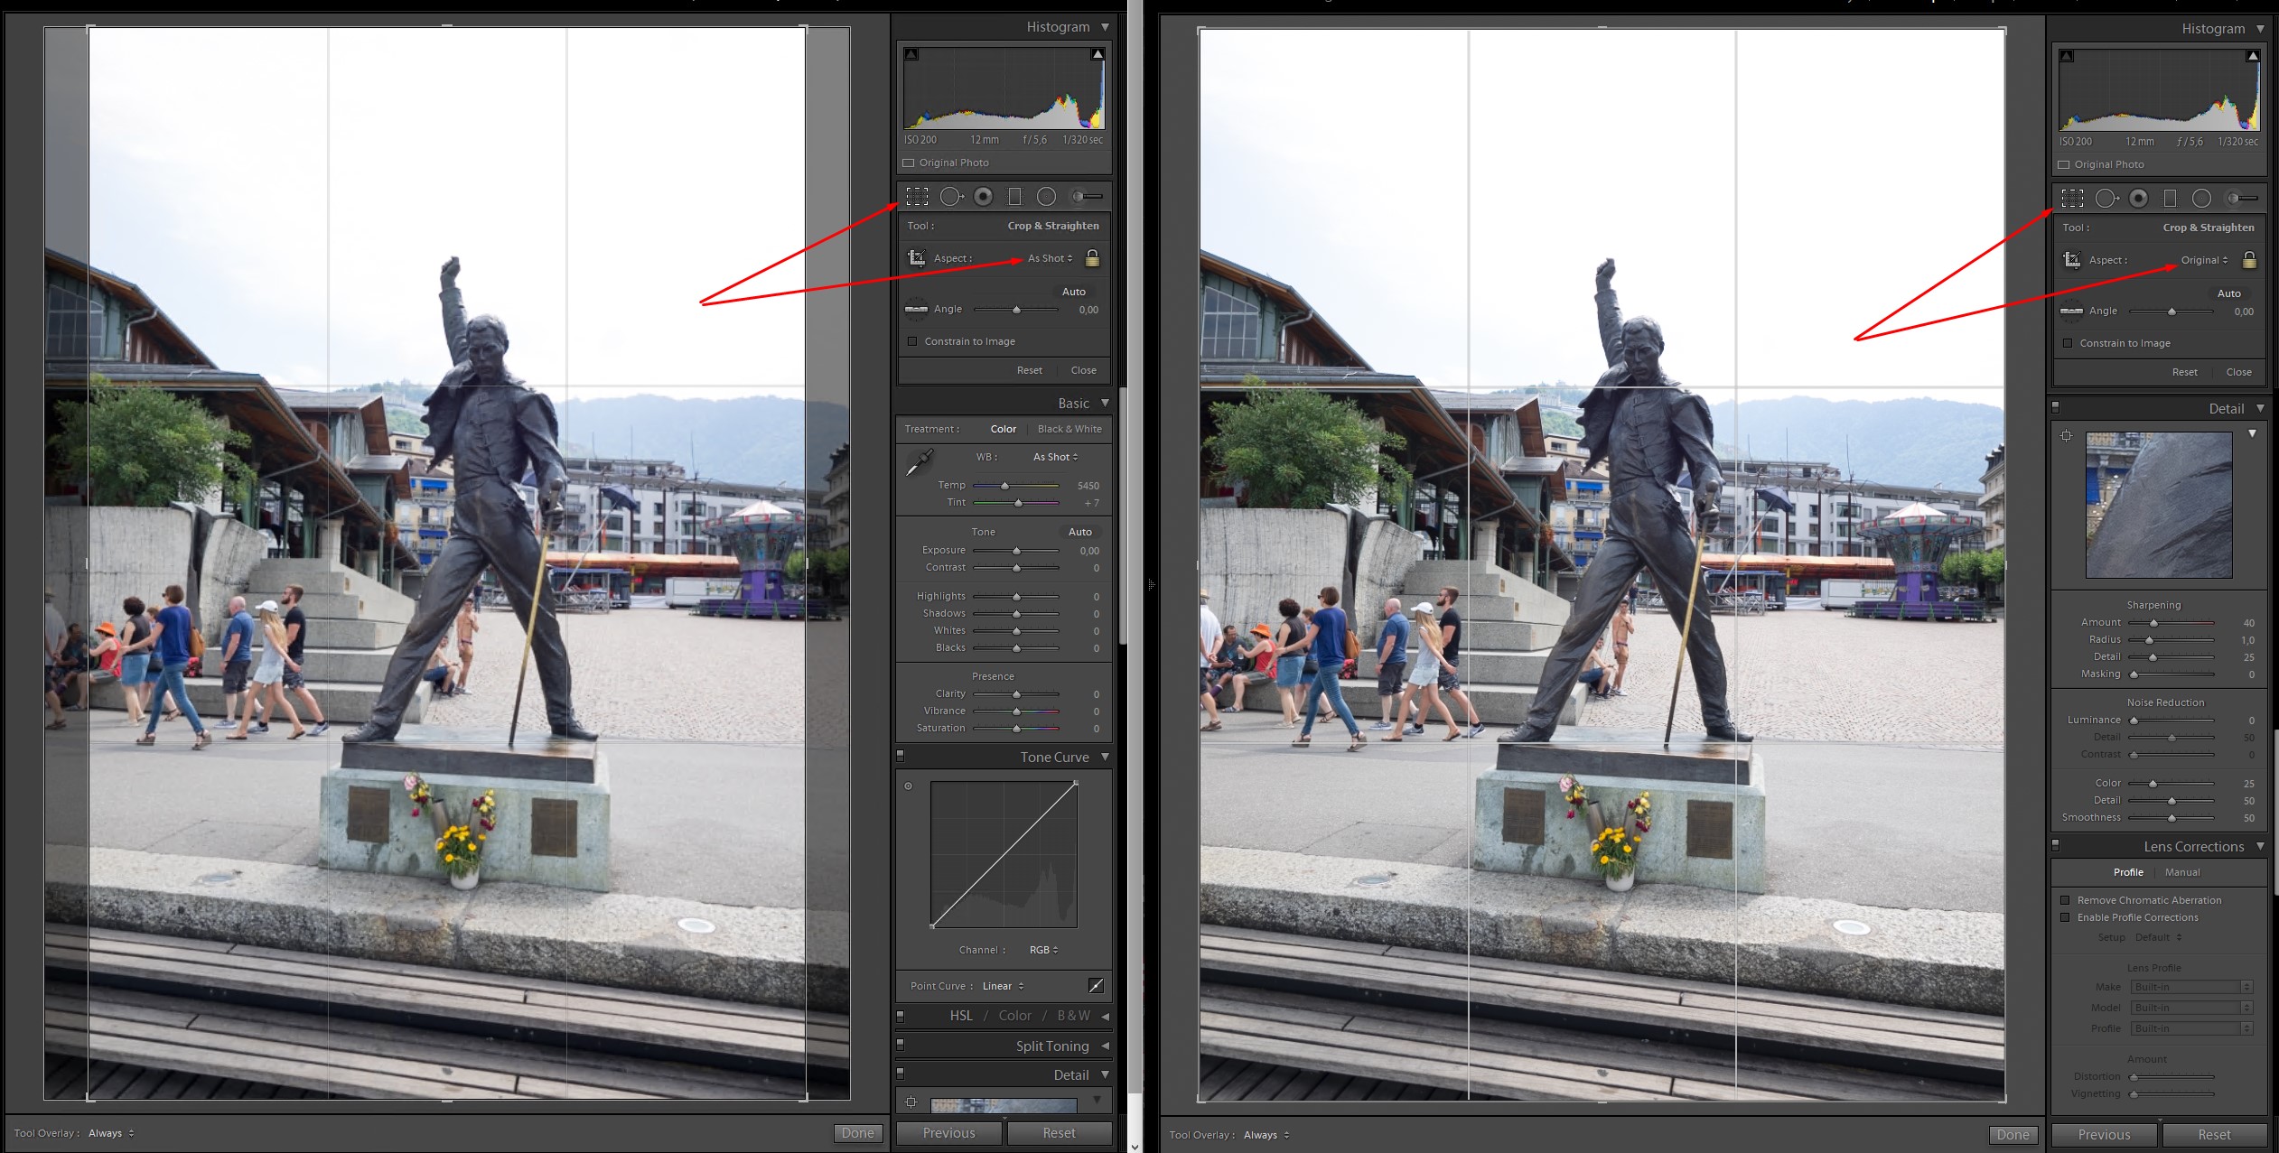
Task: Select Spot Removal tool in left window
Action: [x=951, y=196]
